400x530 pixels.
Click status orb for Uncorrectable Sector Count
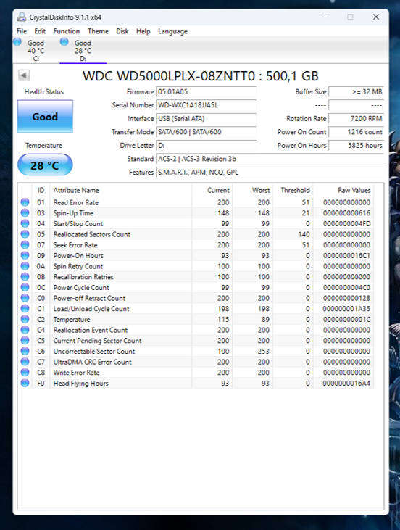25,351
